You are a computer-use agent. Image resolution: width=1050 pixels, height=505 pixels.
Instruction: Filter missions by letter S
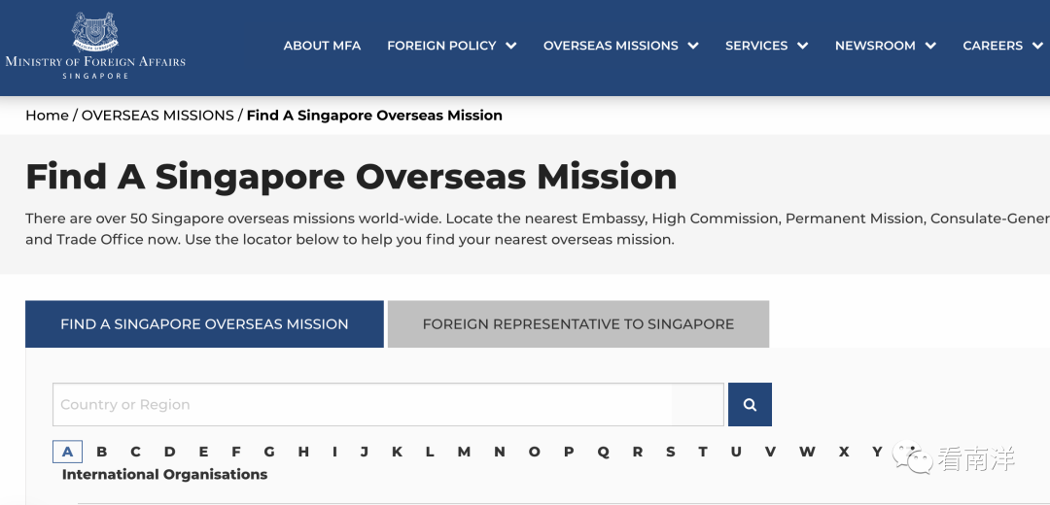(670, 453)
